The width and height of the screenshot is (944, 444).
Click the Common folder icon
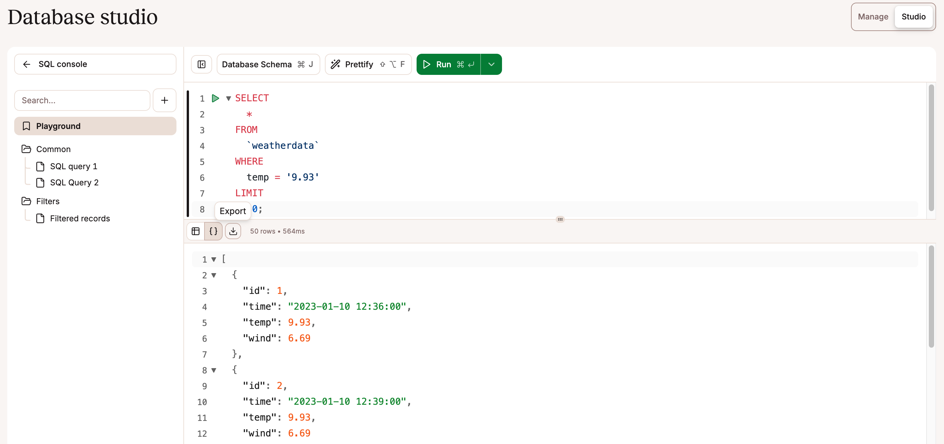click(26, 149)
